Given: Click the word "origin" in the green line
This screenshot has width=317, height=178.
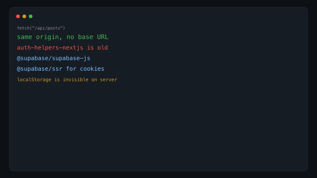Looking at the screenshot, I should [48, 37].
